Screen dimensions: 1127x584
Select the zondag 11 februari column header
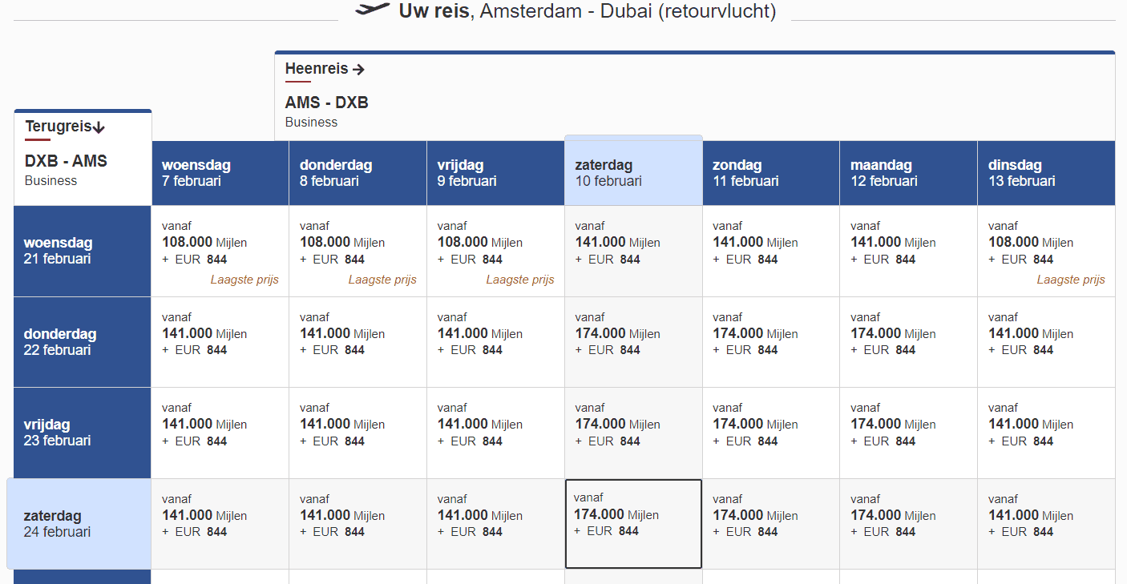770,173
